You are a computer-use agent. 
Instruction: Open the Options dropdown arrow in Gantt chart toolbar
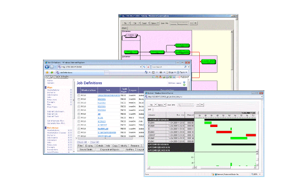click(165, 105)
